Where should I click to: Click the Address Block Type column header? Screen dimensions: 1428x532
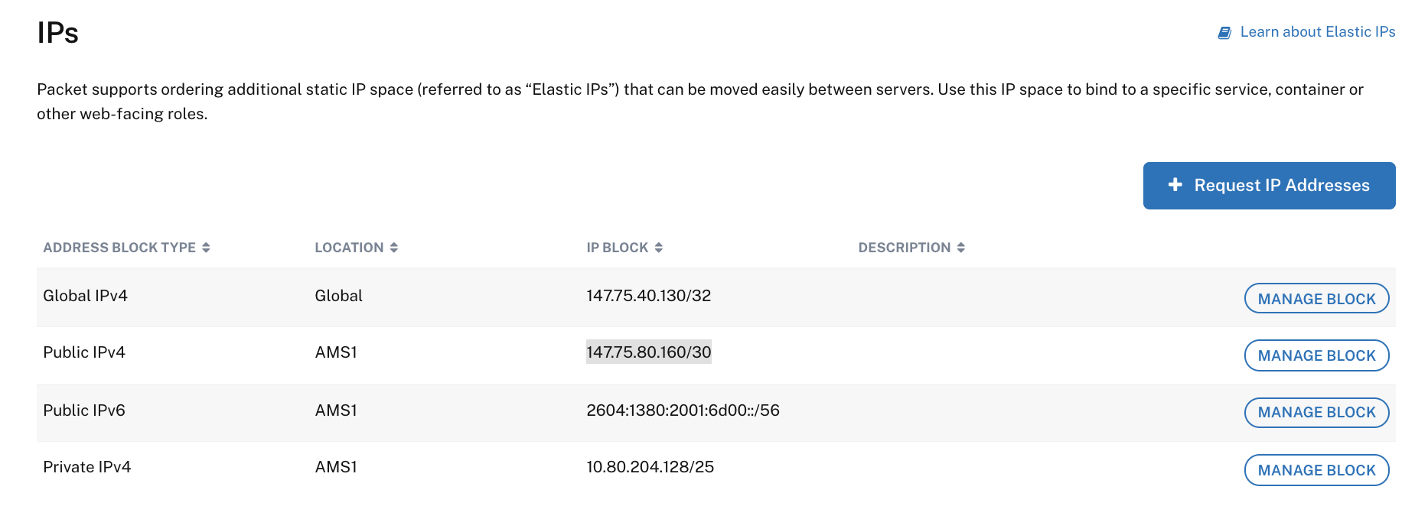(x=119, y=248)
